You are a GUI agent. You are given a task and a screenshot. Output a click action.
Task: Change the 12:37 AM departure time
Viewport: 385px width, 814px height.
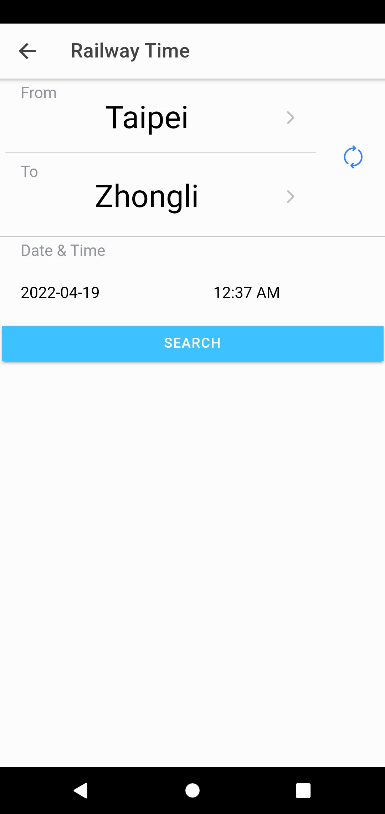pyautogui.click(x=246, y=293)
